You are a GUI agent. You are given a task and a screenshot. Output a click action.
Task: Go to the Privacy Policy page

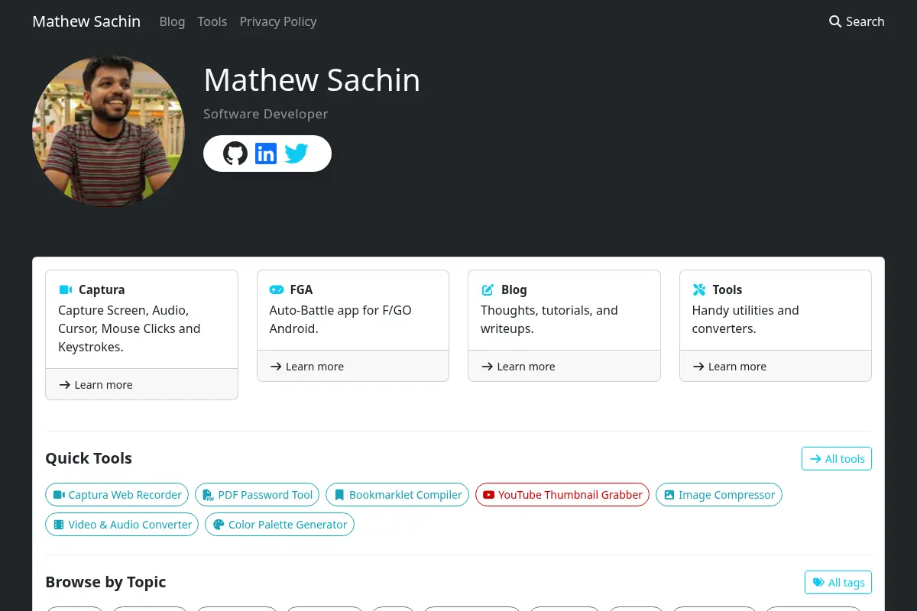[x=278, y=21]
